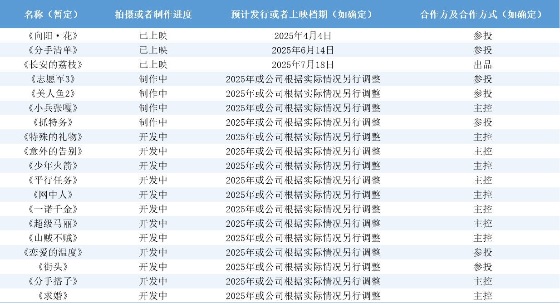560x303 pixels.
Task: Select the cell 《分手搭子》
Action: (x=53, y=281)
